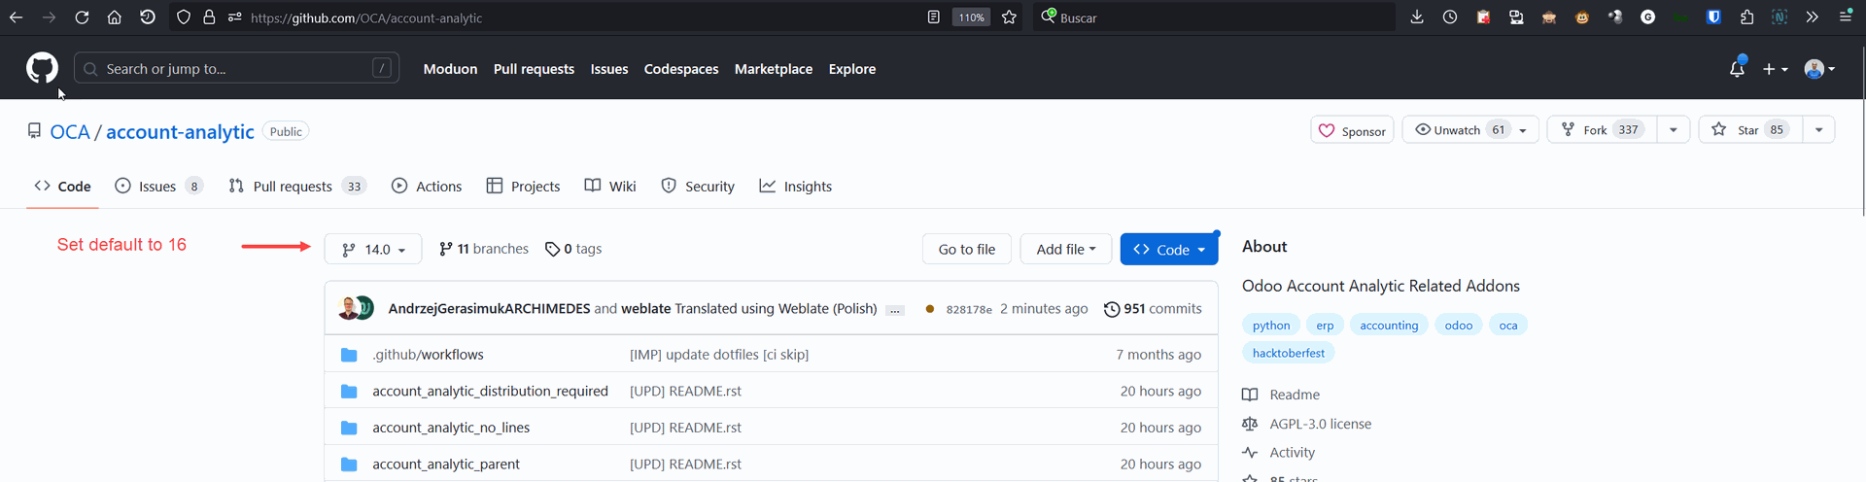Open the .github/workflows folder
Screen dimensions: 1866x482
pyautogui.click(x=428, y=355)
